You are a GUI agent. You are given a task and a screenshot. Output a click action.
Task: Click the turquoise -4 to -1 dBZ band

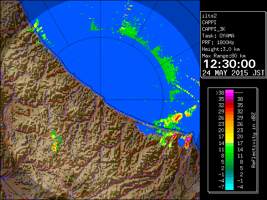(229, 180)
